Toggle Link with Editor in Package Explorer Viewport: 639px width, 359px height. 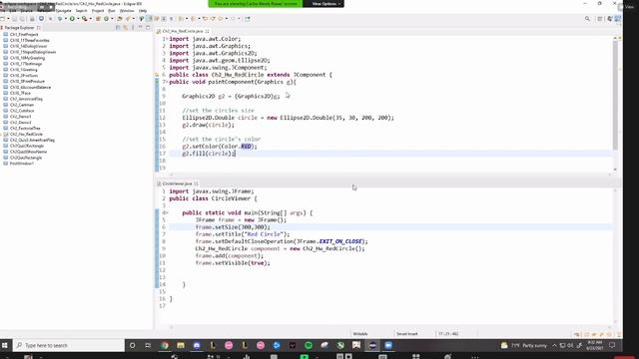click(x=126, y=28)
